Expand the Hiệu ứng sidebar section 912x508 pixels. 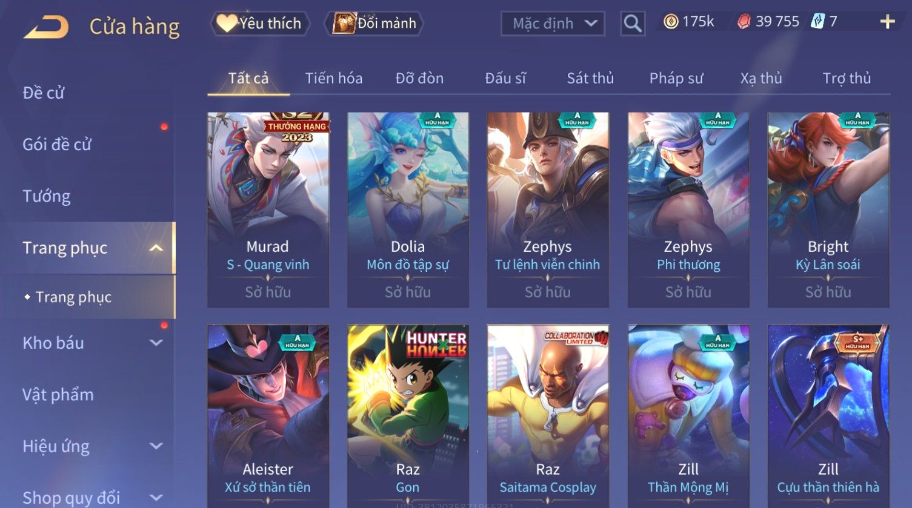tap(156, 446)
